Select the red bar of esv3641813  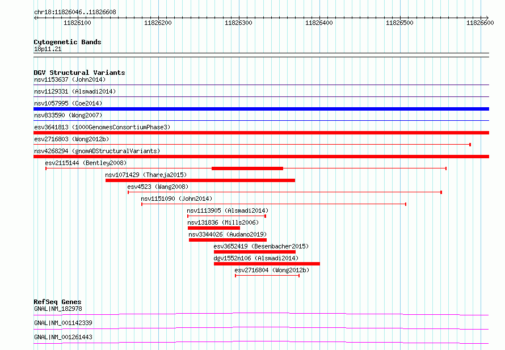coord(261,133)
